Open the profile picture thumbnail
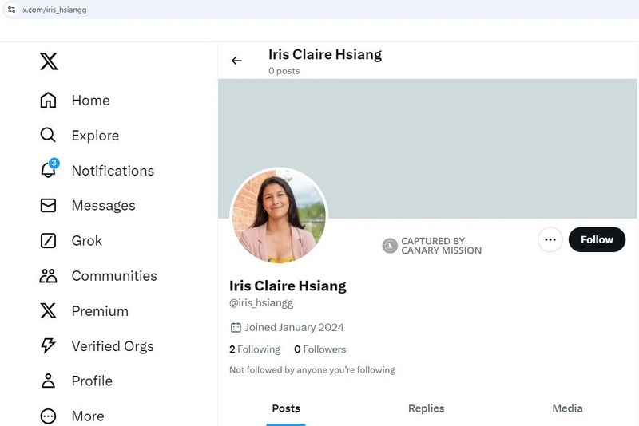The width and height of the screenshot is (639, 426). [279, 216]
